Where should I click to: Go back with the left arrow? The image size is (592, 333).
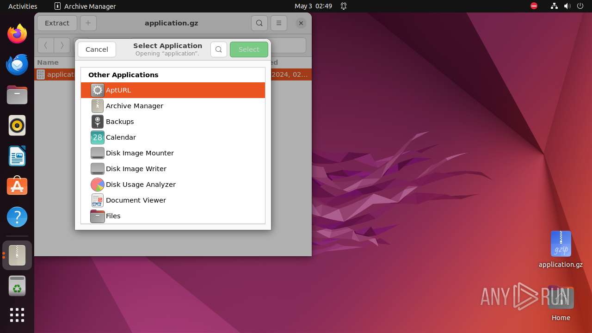click(x=45, y=45)
